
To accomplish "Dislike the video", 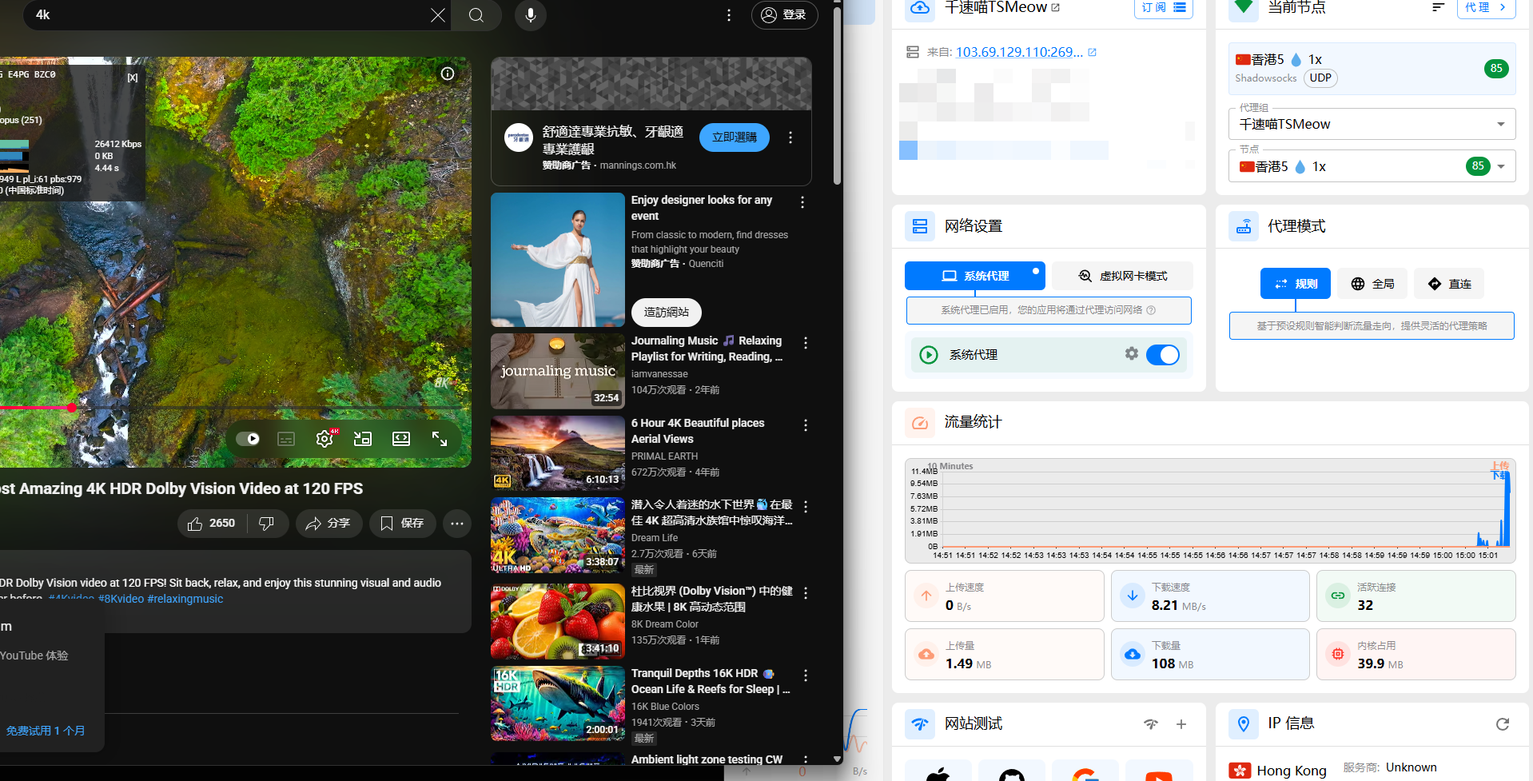I will (x=267, y=524).
